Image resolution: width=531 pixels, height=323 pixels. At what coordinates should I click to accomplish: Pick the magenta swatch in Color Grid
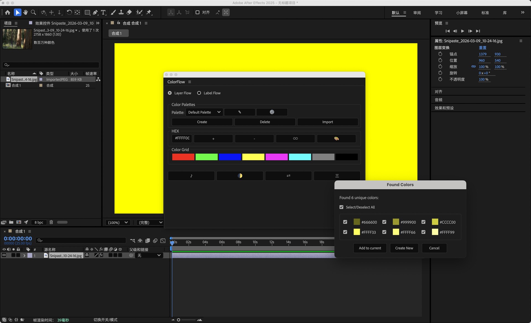pos(277,157)
